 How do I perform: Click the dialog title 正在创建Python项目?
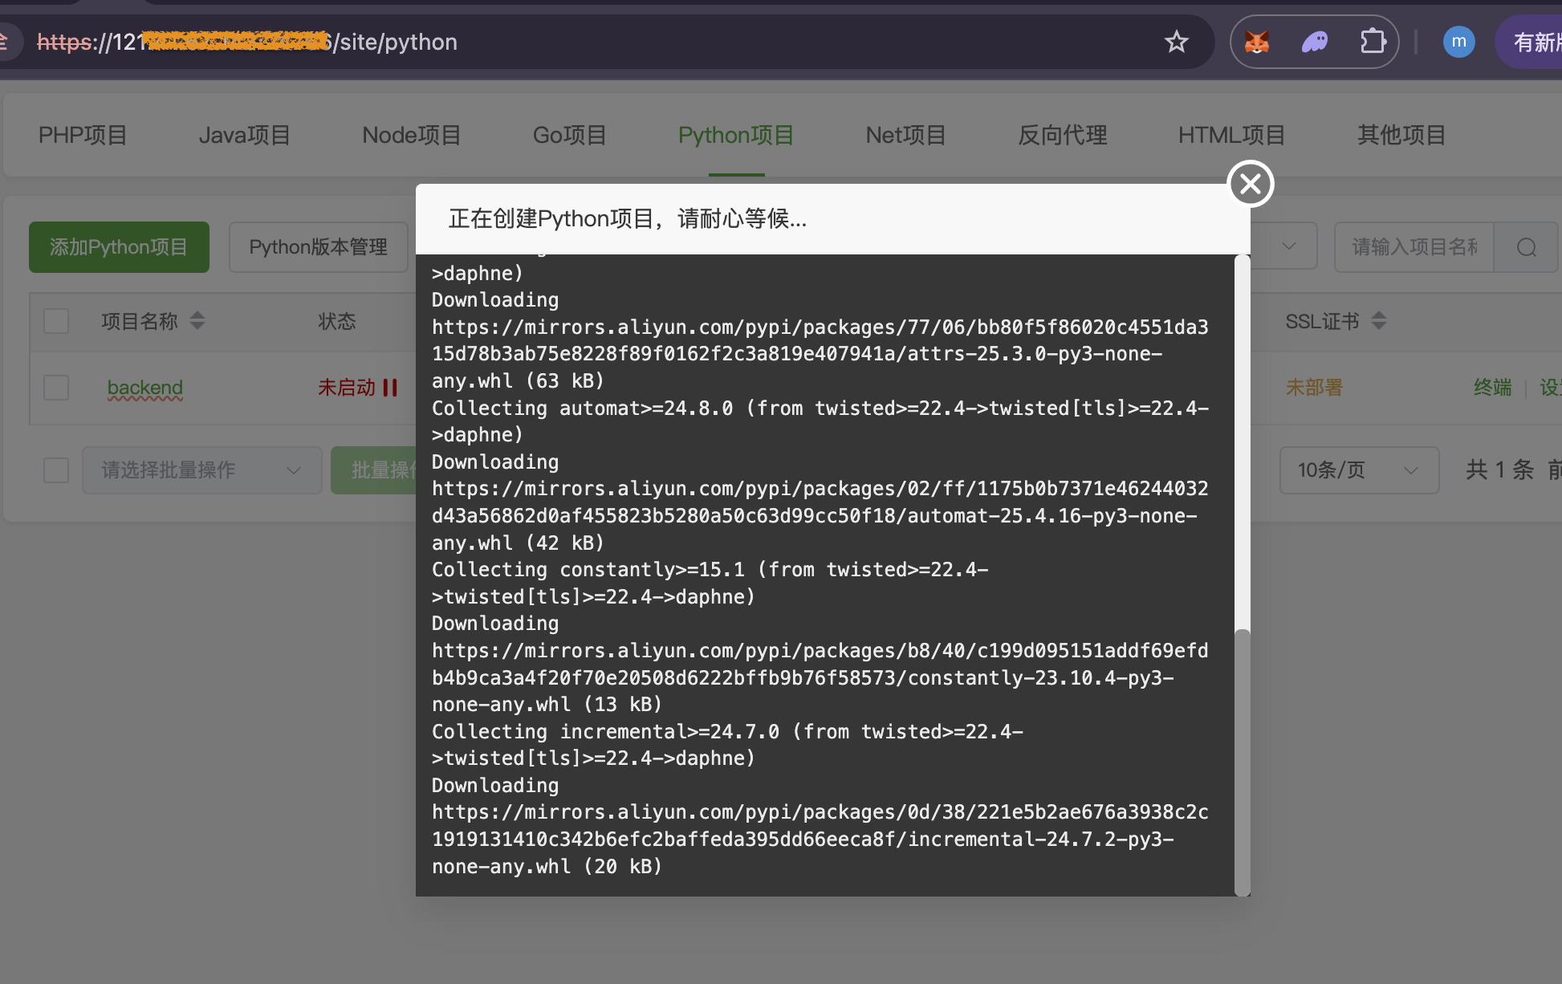pyautogui.click(x=628, y=218)
